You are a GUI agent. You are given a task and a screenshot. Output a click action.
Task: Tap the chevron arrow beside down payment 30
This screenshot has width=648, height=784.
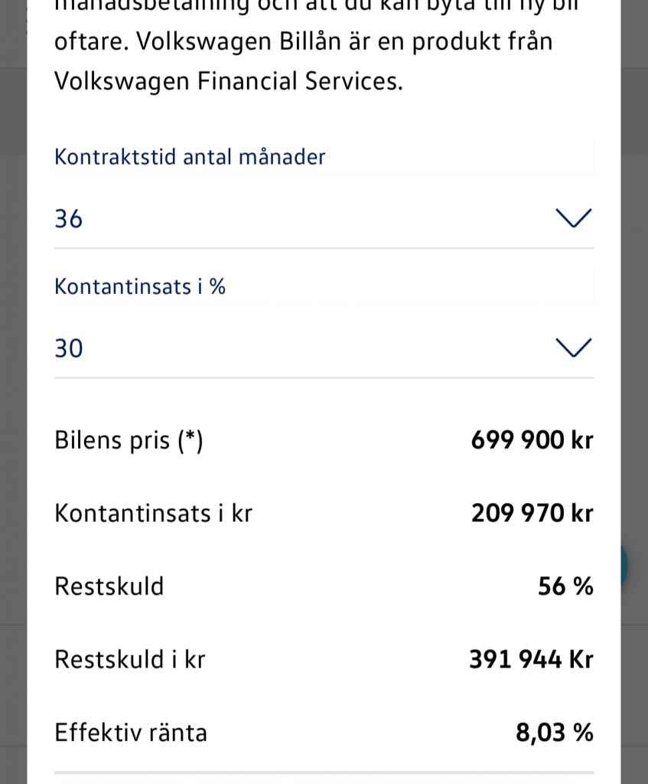pos(573,348)
